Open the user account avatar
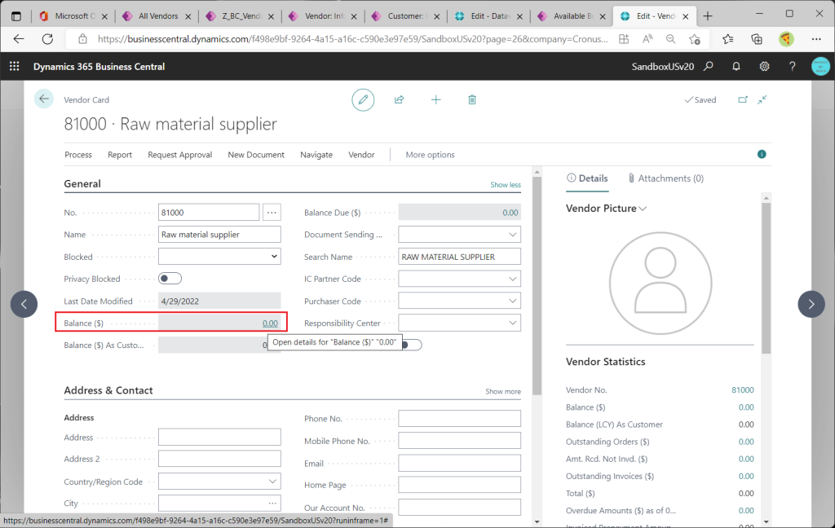The height and width of the screenshot is (528, 835). 820,66
